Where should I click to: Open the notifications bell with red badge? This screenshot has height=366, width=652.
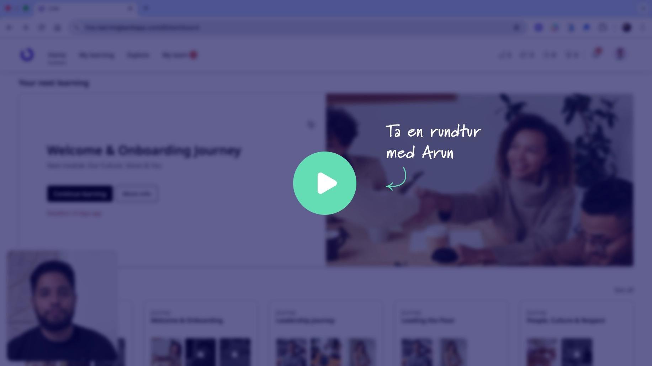pos(597,54)
